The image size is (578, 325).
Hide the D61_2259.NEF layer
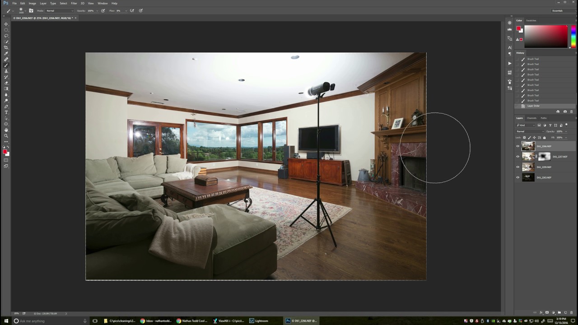(518, 167)
